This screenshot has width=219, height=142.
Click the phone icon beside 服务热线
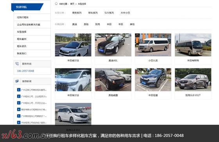(17, 64)
